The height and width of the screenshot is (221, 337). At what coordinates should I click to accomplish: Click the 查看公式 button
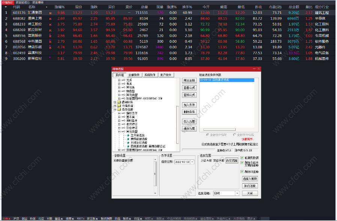pyautogui.click(x=189, y=88)
